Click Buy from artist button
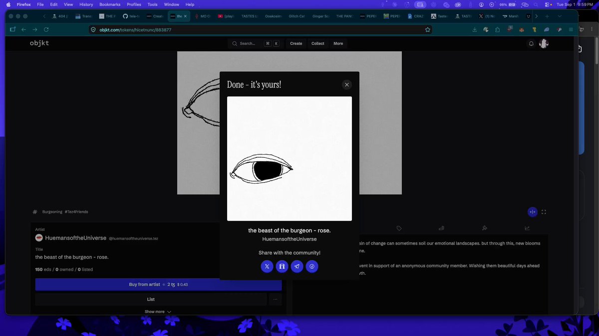Viewport: 599px width, 336px height. pyautogui.click(x=158, y=284)
